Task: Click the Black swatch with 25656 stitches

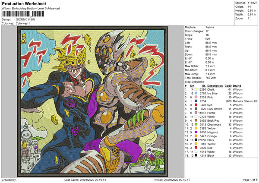Action: (196, 140)
